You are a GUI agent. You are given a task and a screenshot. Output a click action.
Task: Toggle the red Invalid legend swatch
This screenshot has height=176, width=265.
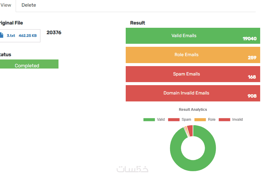224,120
